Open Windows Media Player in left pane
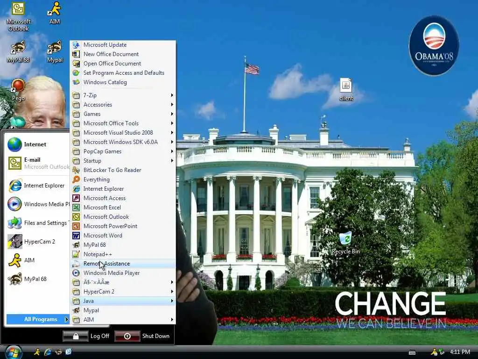This screenshot has height=359, width=478. (x=37, y=204)
